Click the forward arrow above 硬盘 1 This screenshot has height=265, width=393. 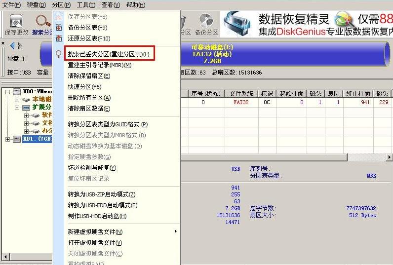click(20, 46)
